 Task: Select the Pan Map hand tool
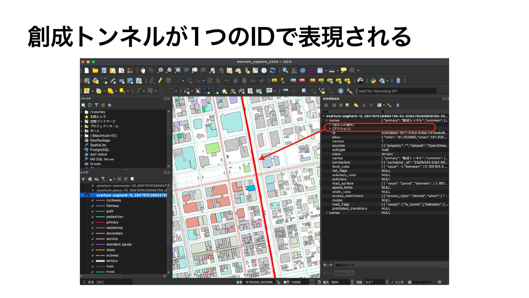[143, 71]
